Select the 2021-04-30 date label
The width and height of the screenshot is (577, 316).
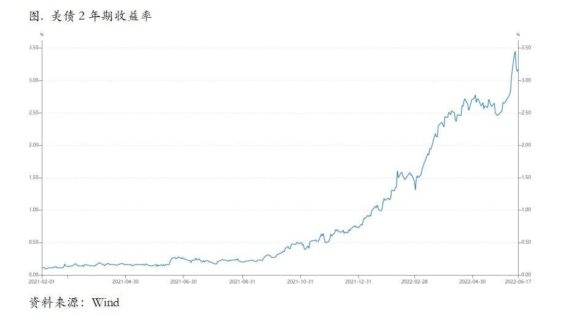(125, 282)
